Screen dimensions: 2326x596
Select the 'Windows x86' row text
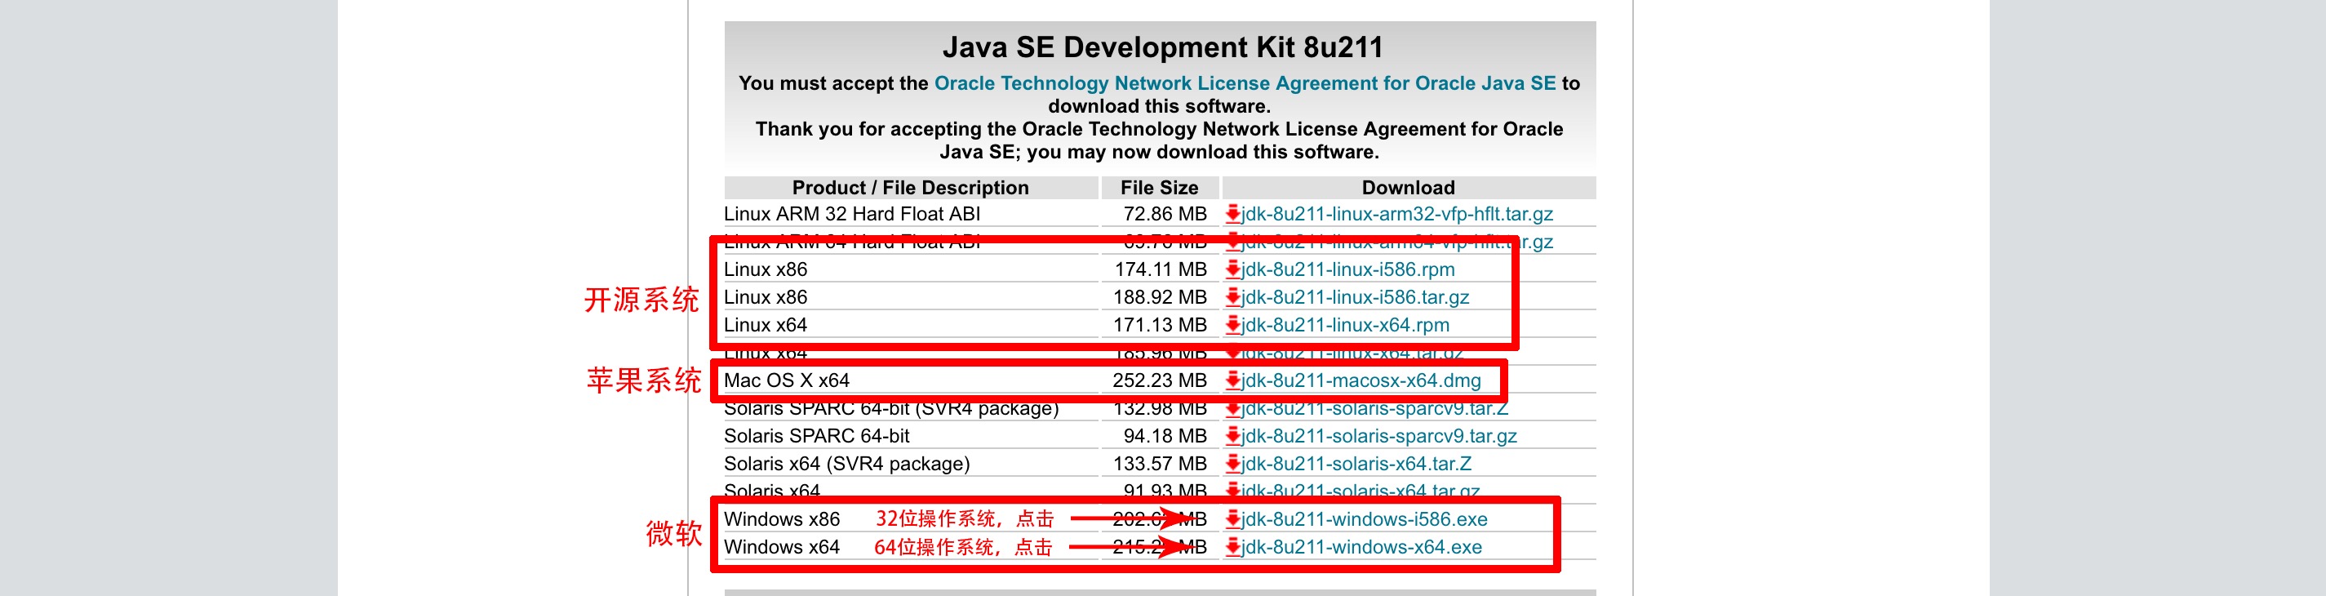tap(782, 519)
